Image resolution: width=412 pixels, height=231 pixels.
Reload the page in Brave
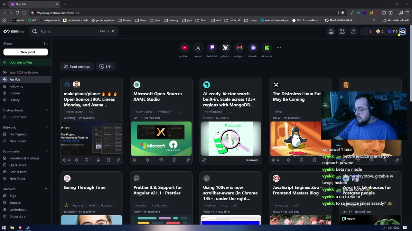click(x=17, y=13)
